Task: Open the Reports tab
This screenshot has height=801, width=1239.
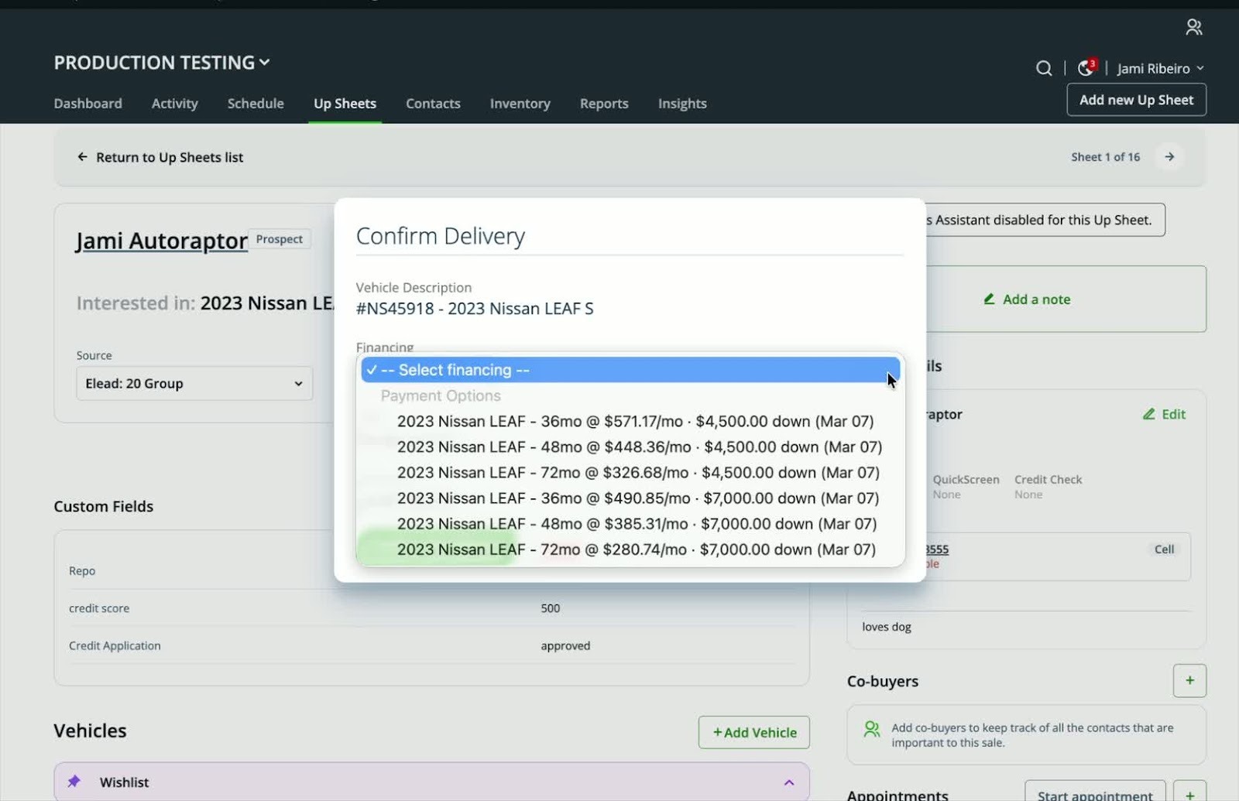Action: [603, 104]
